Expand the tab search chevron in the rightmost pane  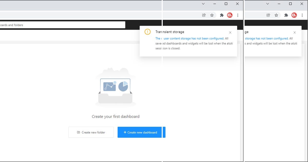pos(268,4)
